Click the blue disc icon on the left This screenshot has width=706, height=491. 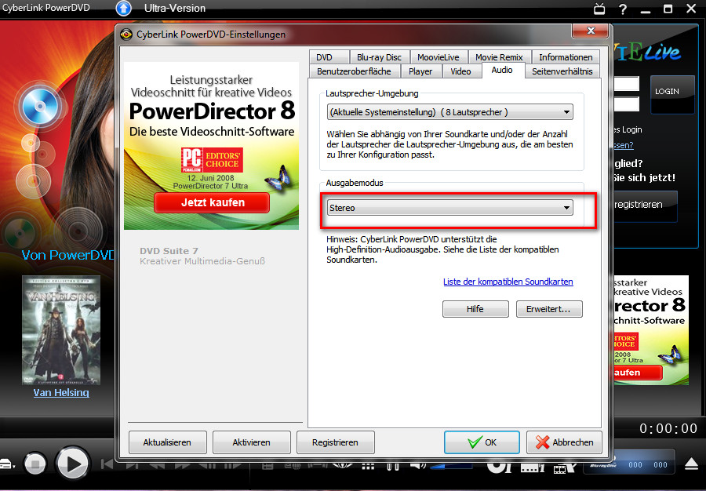pyautogui.click(x=40, y=107)
